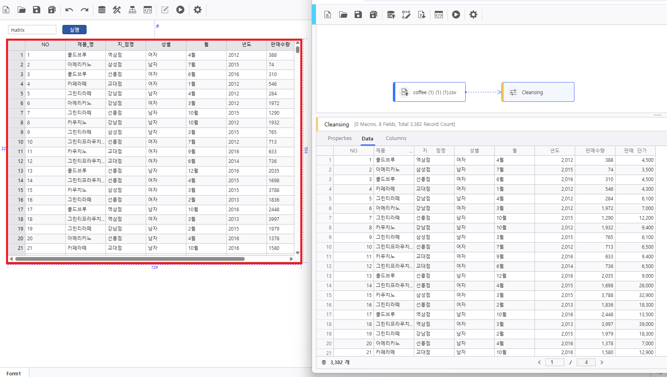Switch to the Columns tab
This screenshot has width=667, height=377.
tap(396, 138)
